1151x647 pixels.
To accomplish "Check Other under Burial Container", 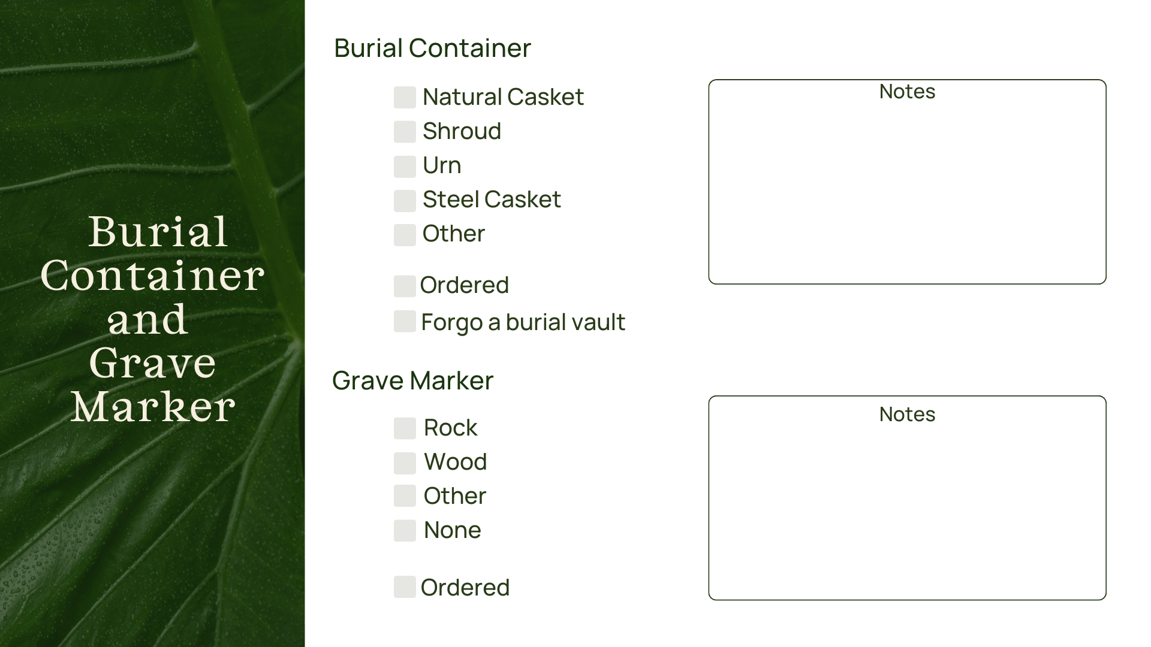I will (x=405, y=235).
